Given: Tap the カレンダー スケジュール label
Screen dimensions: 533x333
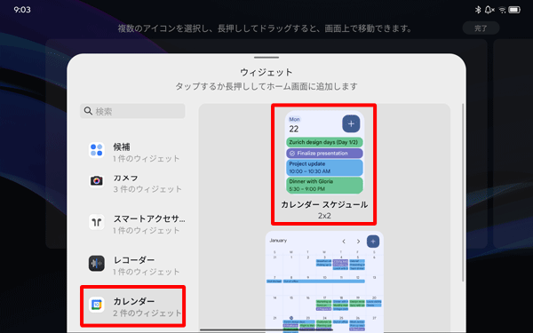Looking at the screenshot, I should (324, 204).
